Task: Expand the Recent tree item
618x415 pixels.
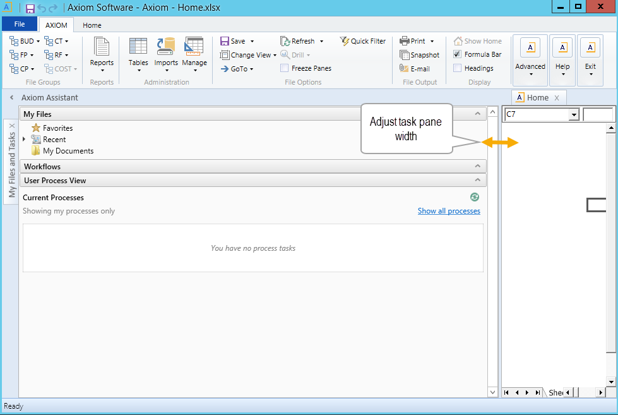Action: (x=24, y=139)
